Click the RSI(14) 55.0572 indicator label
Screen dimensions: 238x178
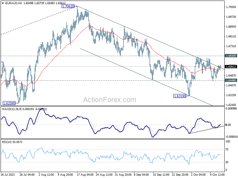tap(12, 142)
